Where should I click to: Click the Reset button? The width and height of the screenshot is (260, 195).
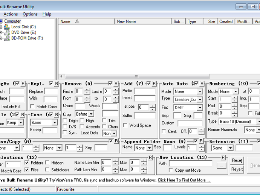(x=237, y=160)
